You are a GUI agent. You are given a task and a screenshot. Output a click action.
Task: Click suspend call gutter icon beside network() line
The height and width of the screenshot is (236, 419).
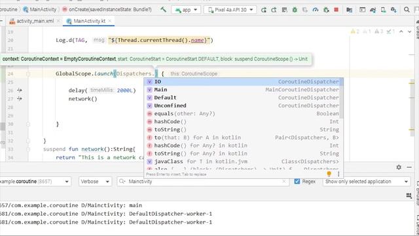(20, 99)
